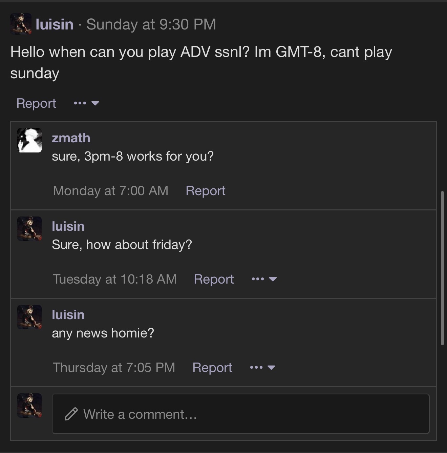Click luisin's avatar beside the friday reply

coord(29,229)
